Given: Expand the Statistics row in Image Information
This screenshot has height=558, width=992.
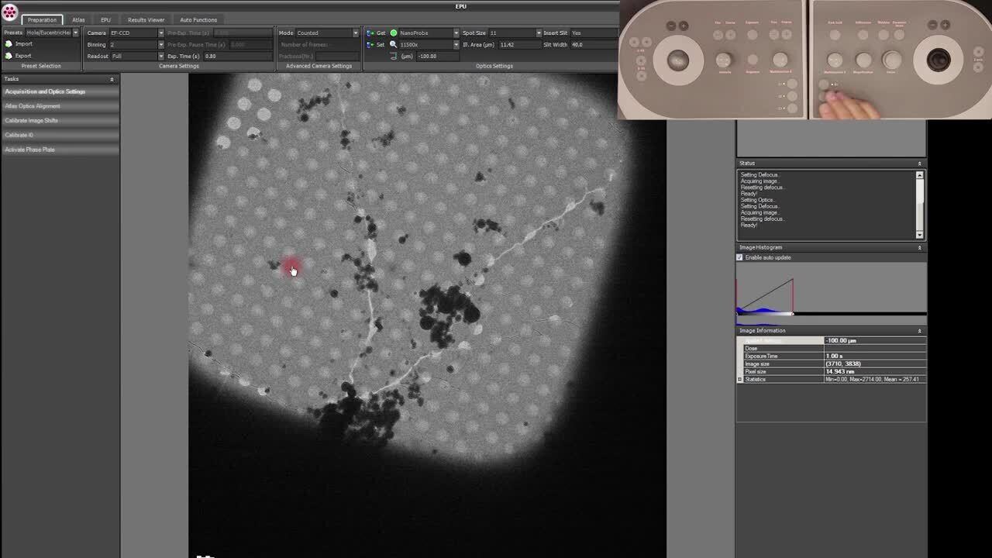Looking at the screenshot, I should [740, 380].
